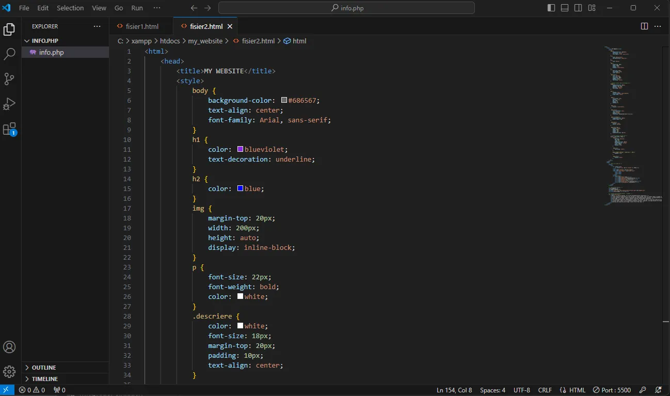This screenshot has width=670, height=396.
Task: Expand the Timeline section
Action: click(45, 379)
